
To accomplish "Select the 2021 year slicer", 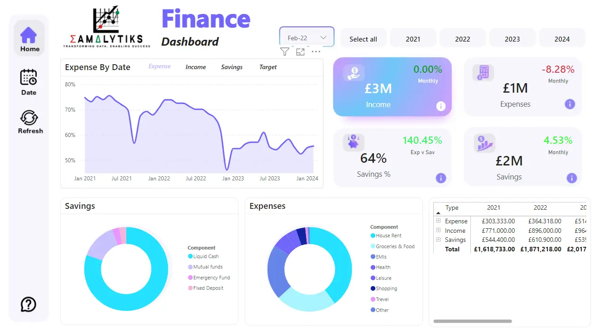I will (413, 39).
